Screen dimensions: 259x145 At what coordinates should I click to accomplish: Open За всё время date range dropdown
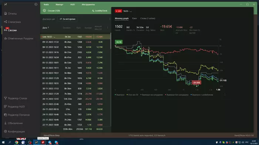point(68,19)
